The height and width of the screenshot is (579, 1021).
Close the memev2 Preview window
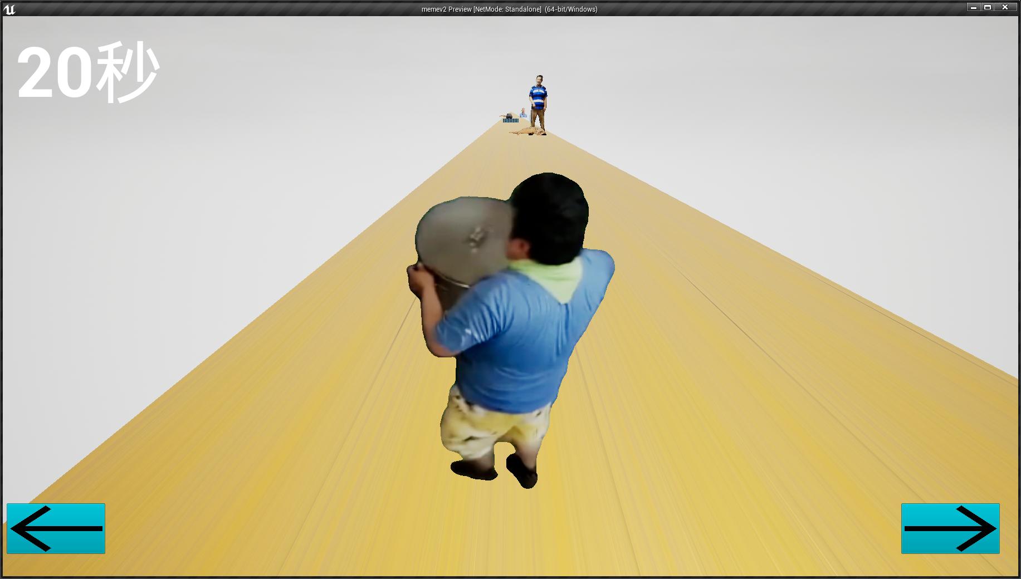click(x=1005, y=7)
